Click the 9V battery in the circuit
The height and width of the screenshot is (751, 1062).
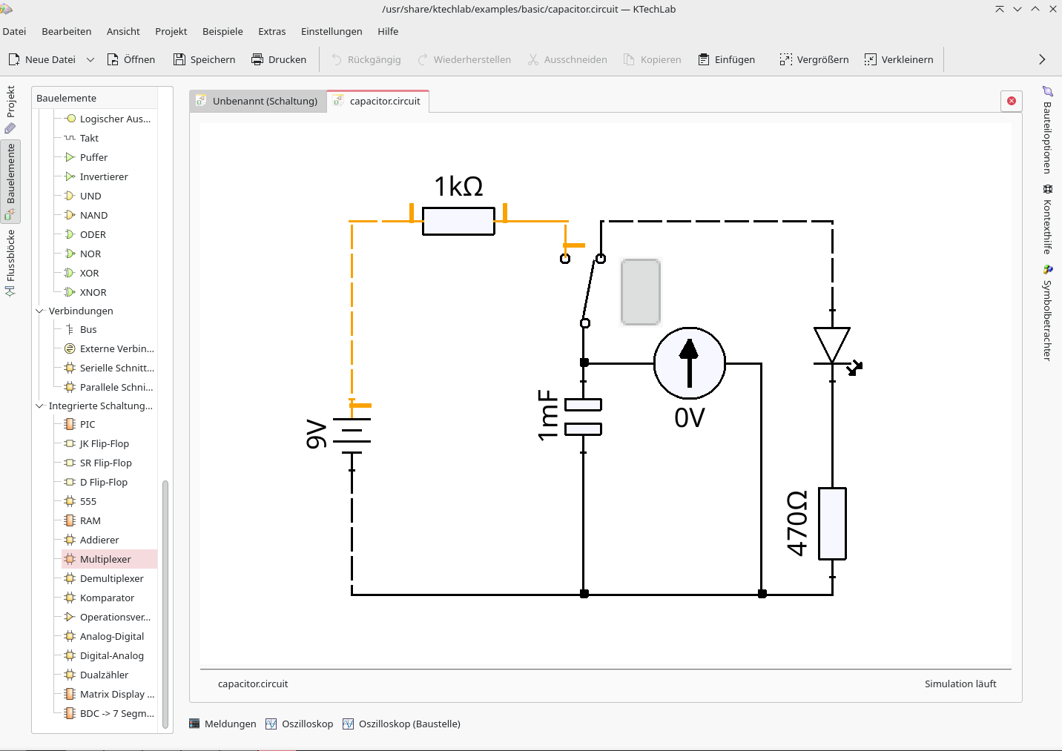point(352,435)
